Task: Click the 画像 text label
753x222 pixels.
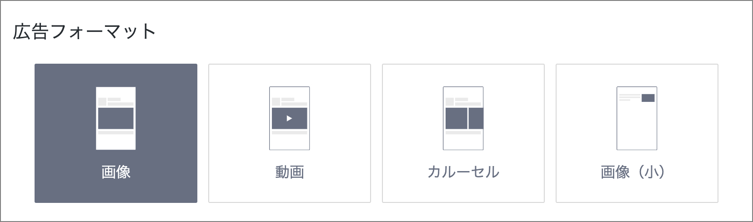Action: [116, 172]
